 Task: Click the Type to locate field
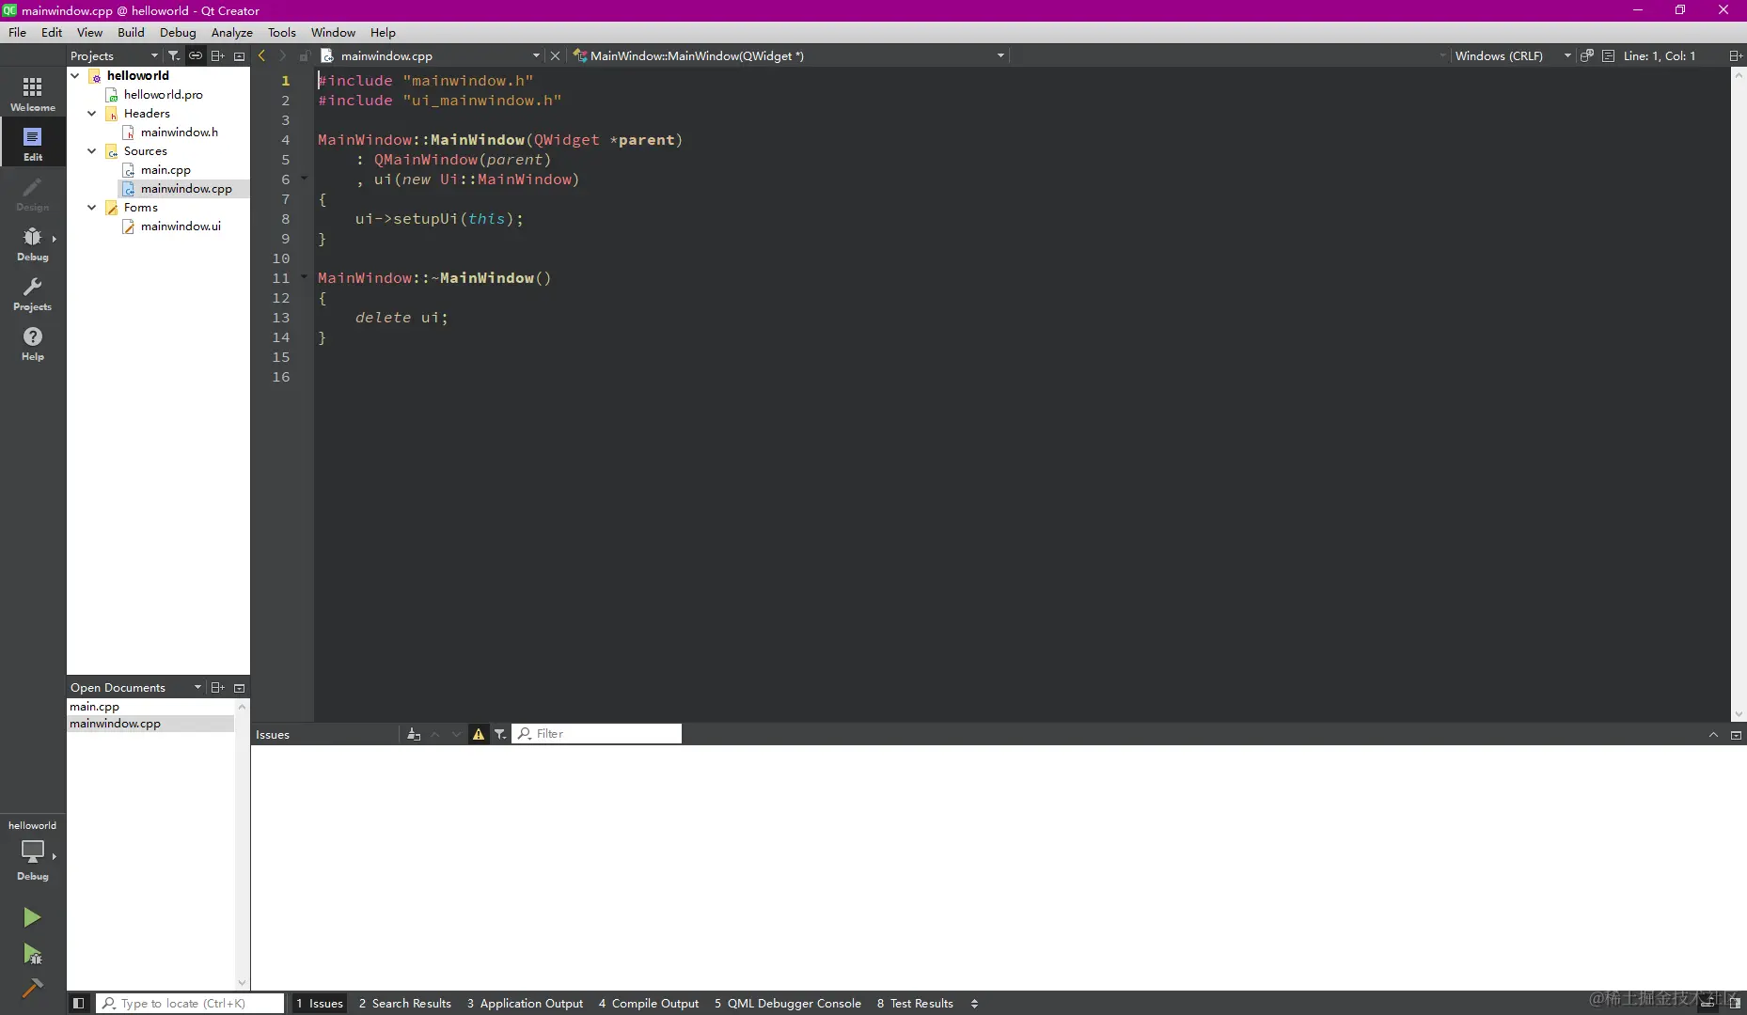[190, 1003]
